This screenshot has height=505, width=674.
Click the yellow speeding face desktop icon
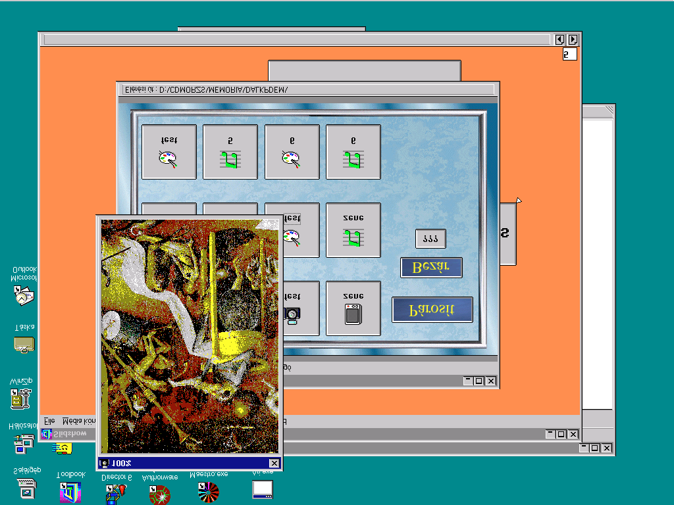point(62,448)
